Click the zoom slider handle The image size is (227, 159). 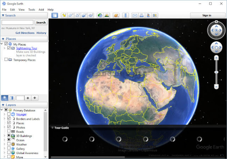(x=216, y=72)
